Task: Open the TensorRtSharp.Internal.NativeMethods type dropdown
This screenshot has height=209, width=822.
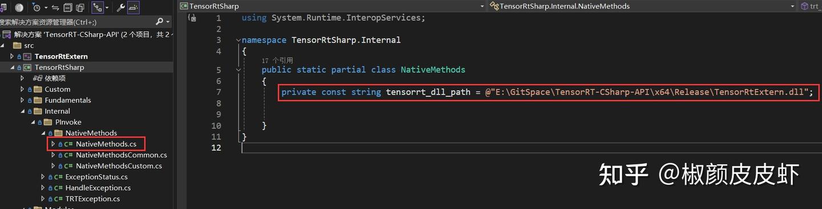Action: (x=642, y=6)
